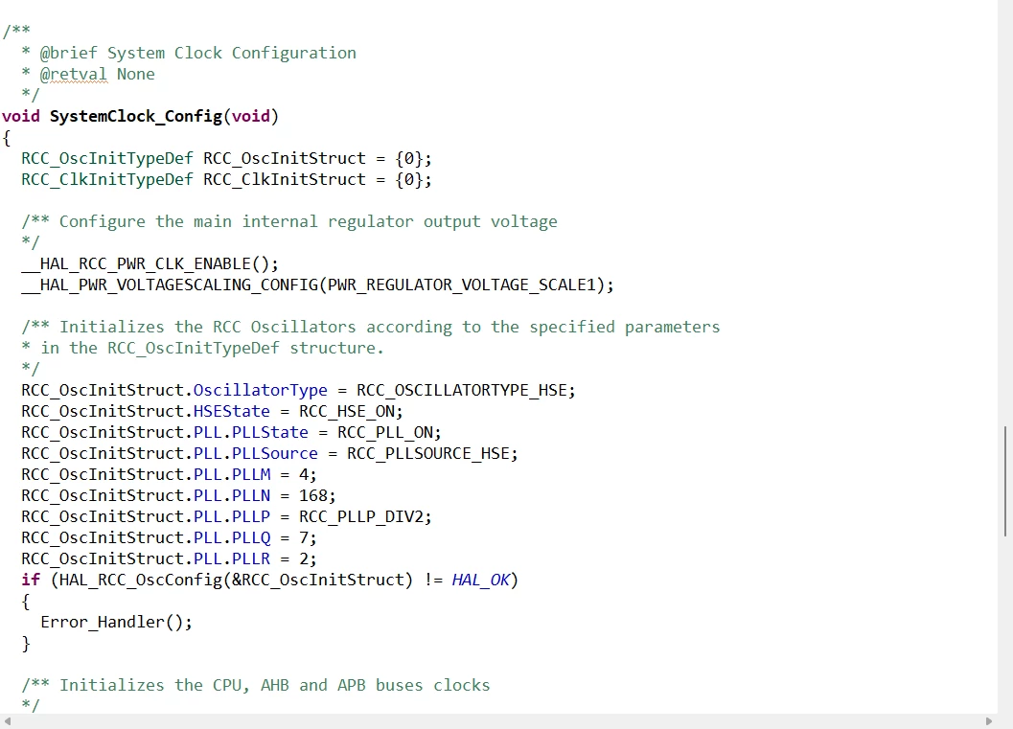The width and height of the screenshot is (1013, 729).
Task: Click RCC_HSE_ON value
Action: 346,411
